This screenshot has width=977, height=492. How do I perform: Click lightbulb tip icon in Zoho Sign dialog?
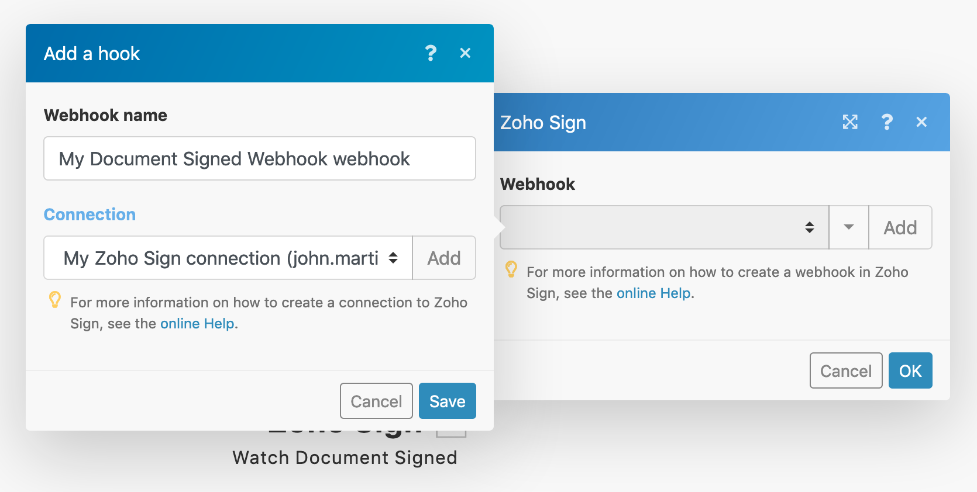click(511, 269)
